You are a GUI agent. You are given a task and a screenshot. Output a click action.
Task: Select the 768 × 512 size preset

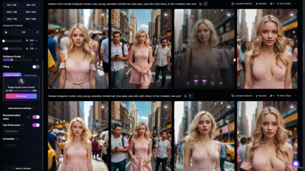click(30, 5)
